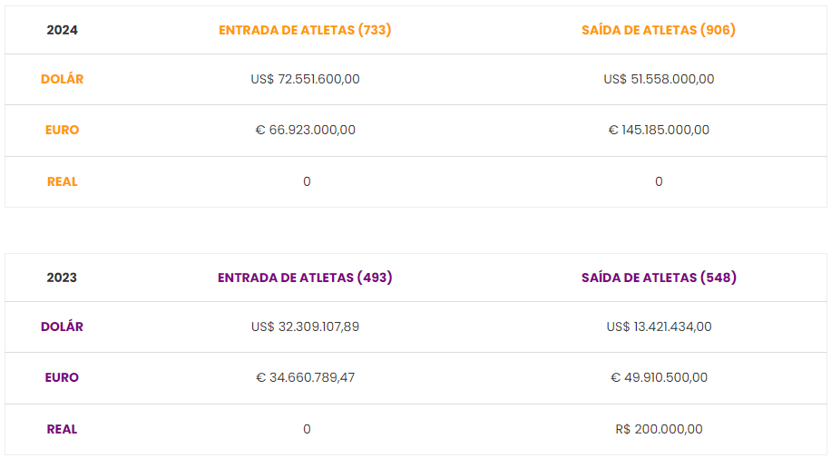Select the ENTRADA DE ATLETAS (493) header

tap(305, 278)
